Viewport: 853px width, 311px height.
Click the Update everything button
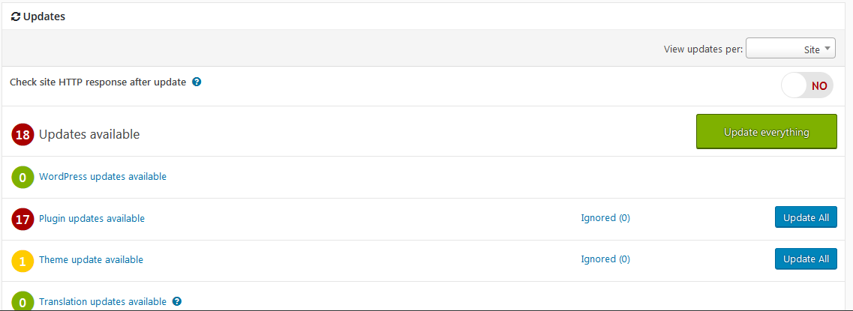(x=766, y=132)
